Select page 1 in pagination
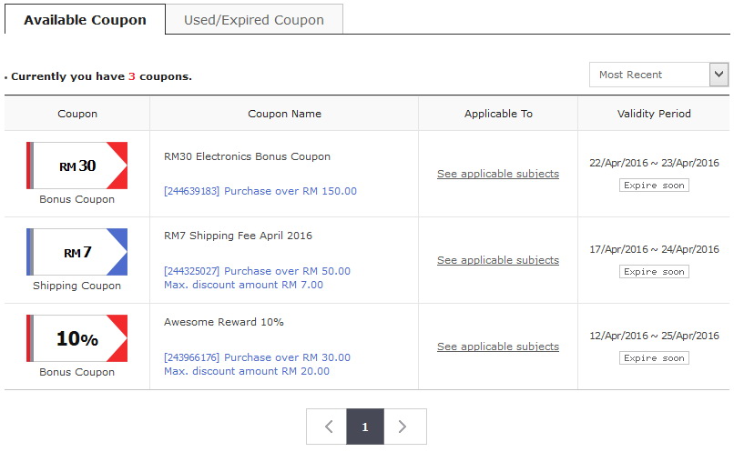Viewport: 734px width, 452px height. (365, 427)
